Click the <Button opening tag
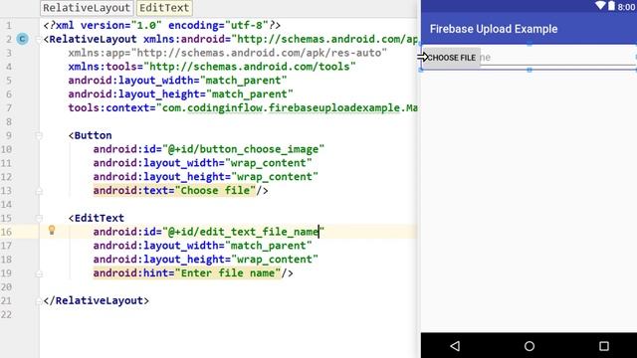The width and height of the screenshot is (637, 358). (91, 135)
